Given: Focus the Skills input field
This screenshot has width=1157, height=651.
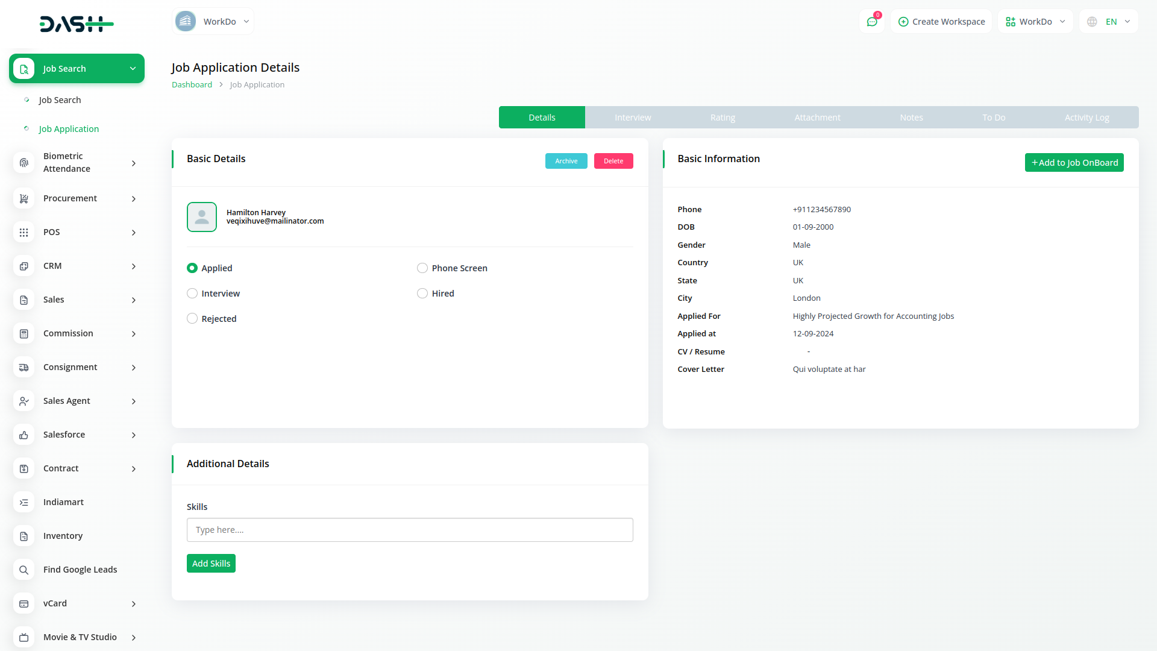Looking at the screenshot, I should click(410, 530).
